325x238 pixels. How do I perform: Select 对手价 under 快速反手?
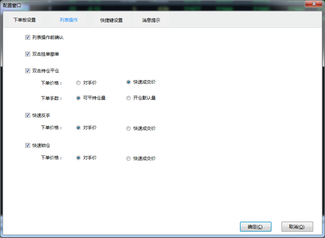coord(78,127)
